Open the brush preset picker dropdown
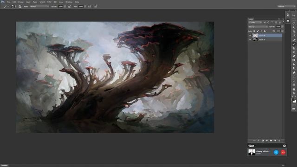297x167 pixels. click(16, 6)
